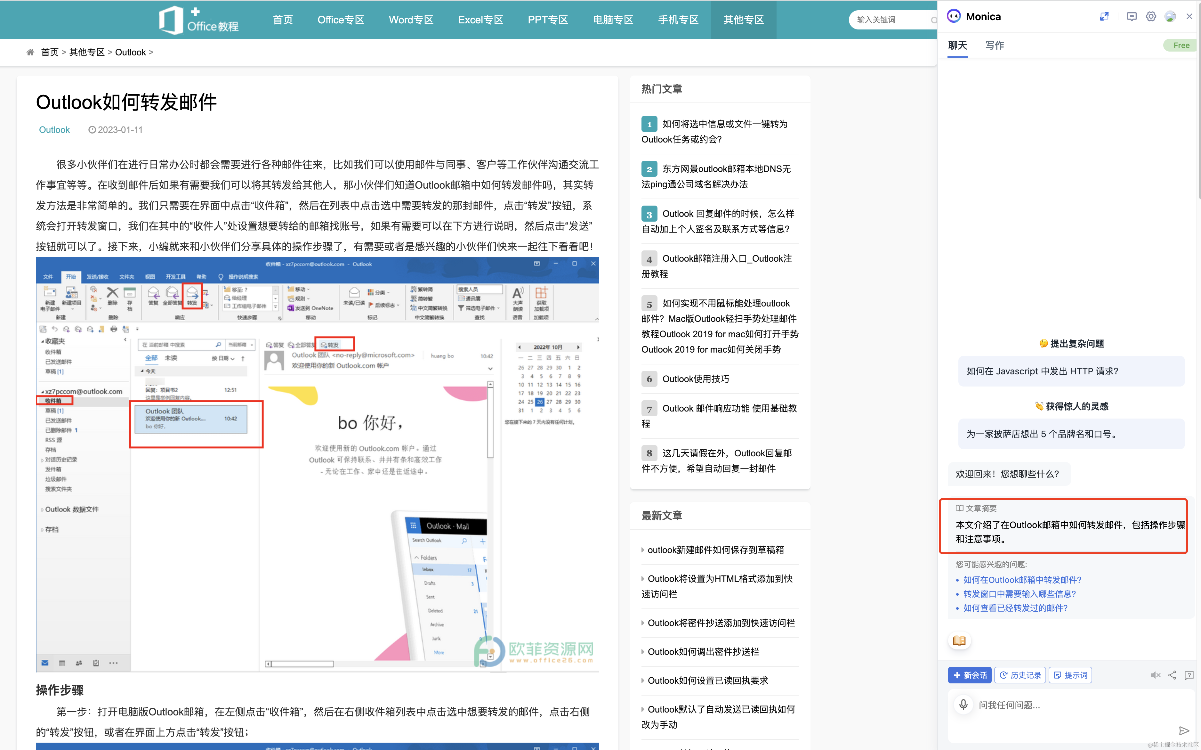Open the help question bubble icon
This screenshot has height=750, width=1201.
[1189, 675]
